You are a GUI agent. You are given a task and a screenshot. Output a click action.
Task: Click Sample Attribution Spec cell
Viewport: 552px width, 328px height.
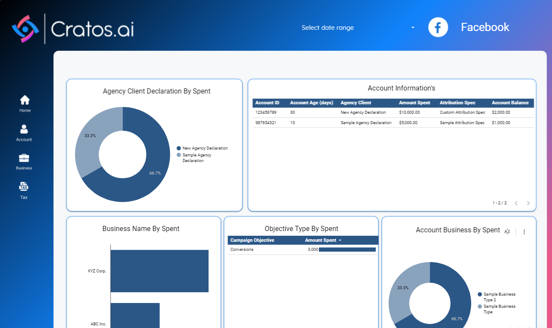pos(462,123)
